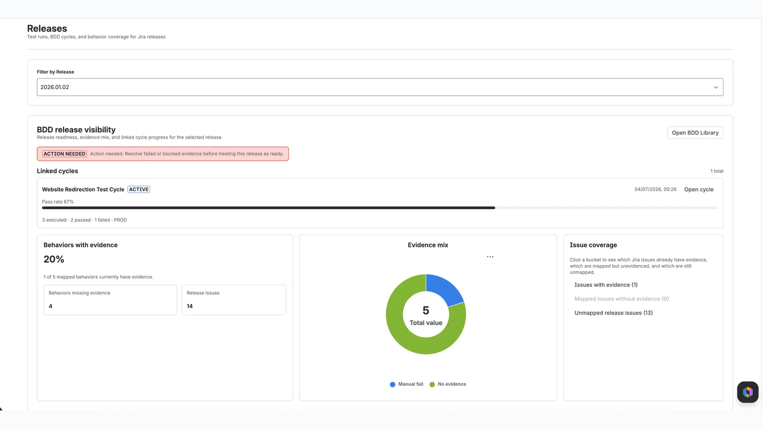Select Unmapped release issues (13) bucket
763x429 pixels.
tap(613, 313)
